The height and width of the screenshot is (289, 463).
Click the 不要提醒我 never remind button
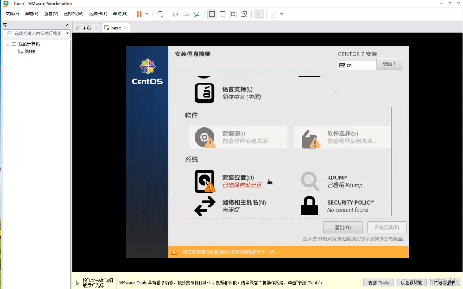444,283
